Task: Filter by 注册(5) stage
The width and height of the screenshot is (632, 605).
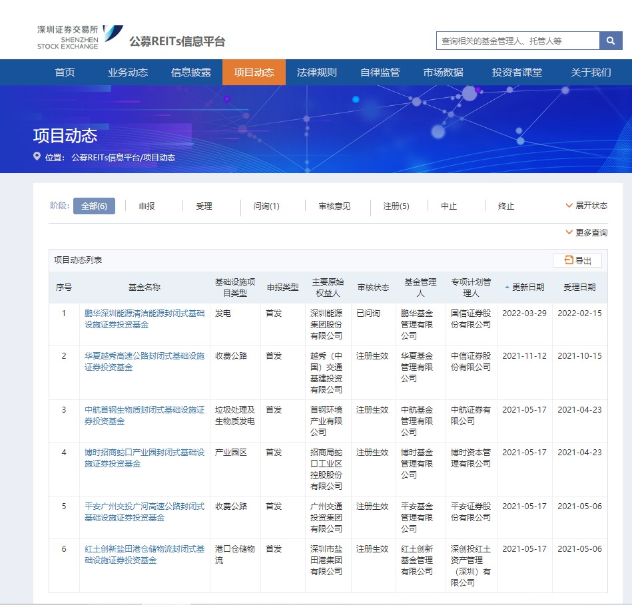Action: pos(396,206)
